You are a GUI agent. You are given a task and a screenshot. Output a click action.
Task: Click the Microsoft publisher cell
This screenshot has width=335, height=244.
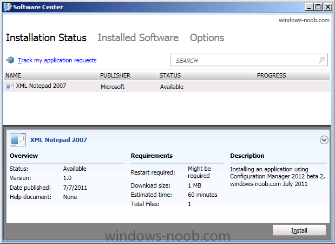click(x=113, y=87)
